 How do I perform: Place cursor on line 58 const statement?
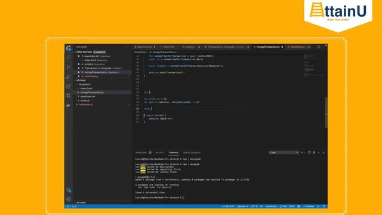[147, 109]
